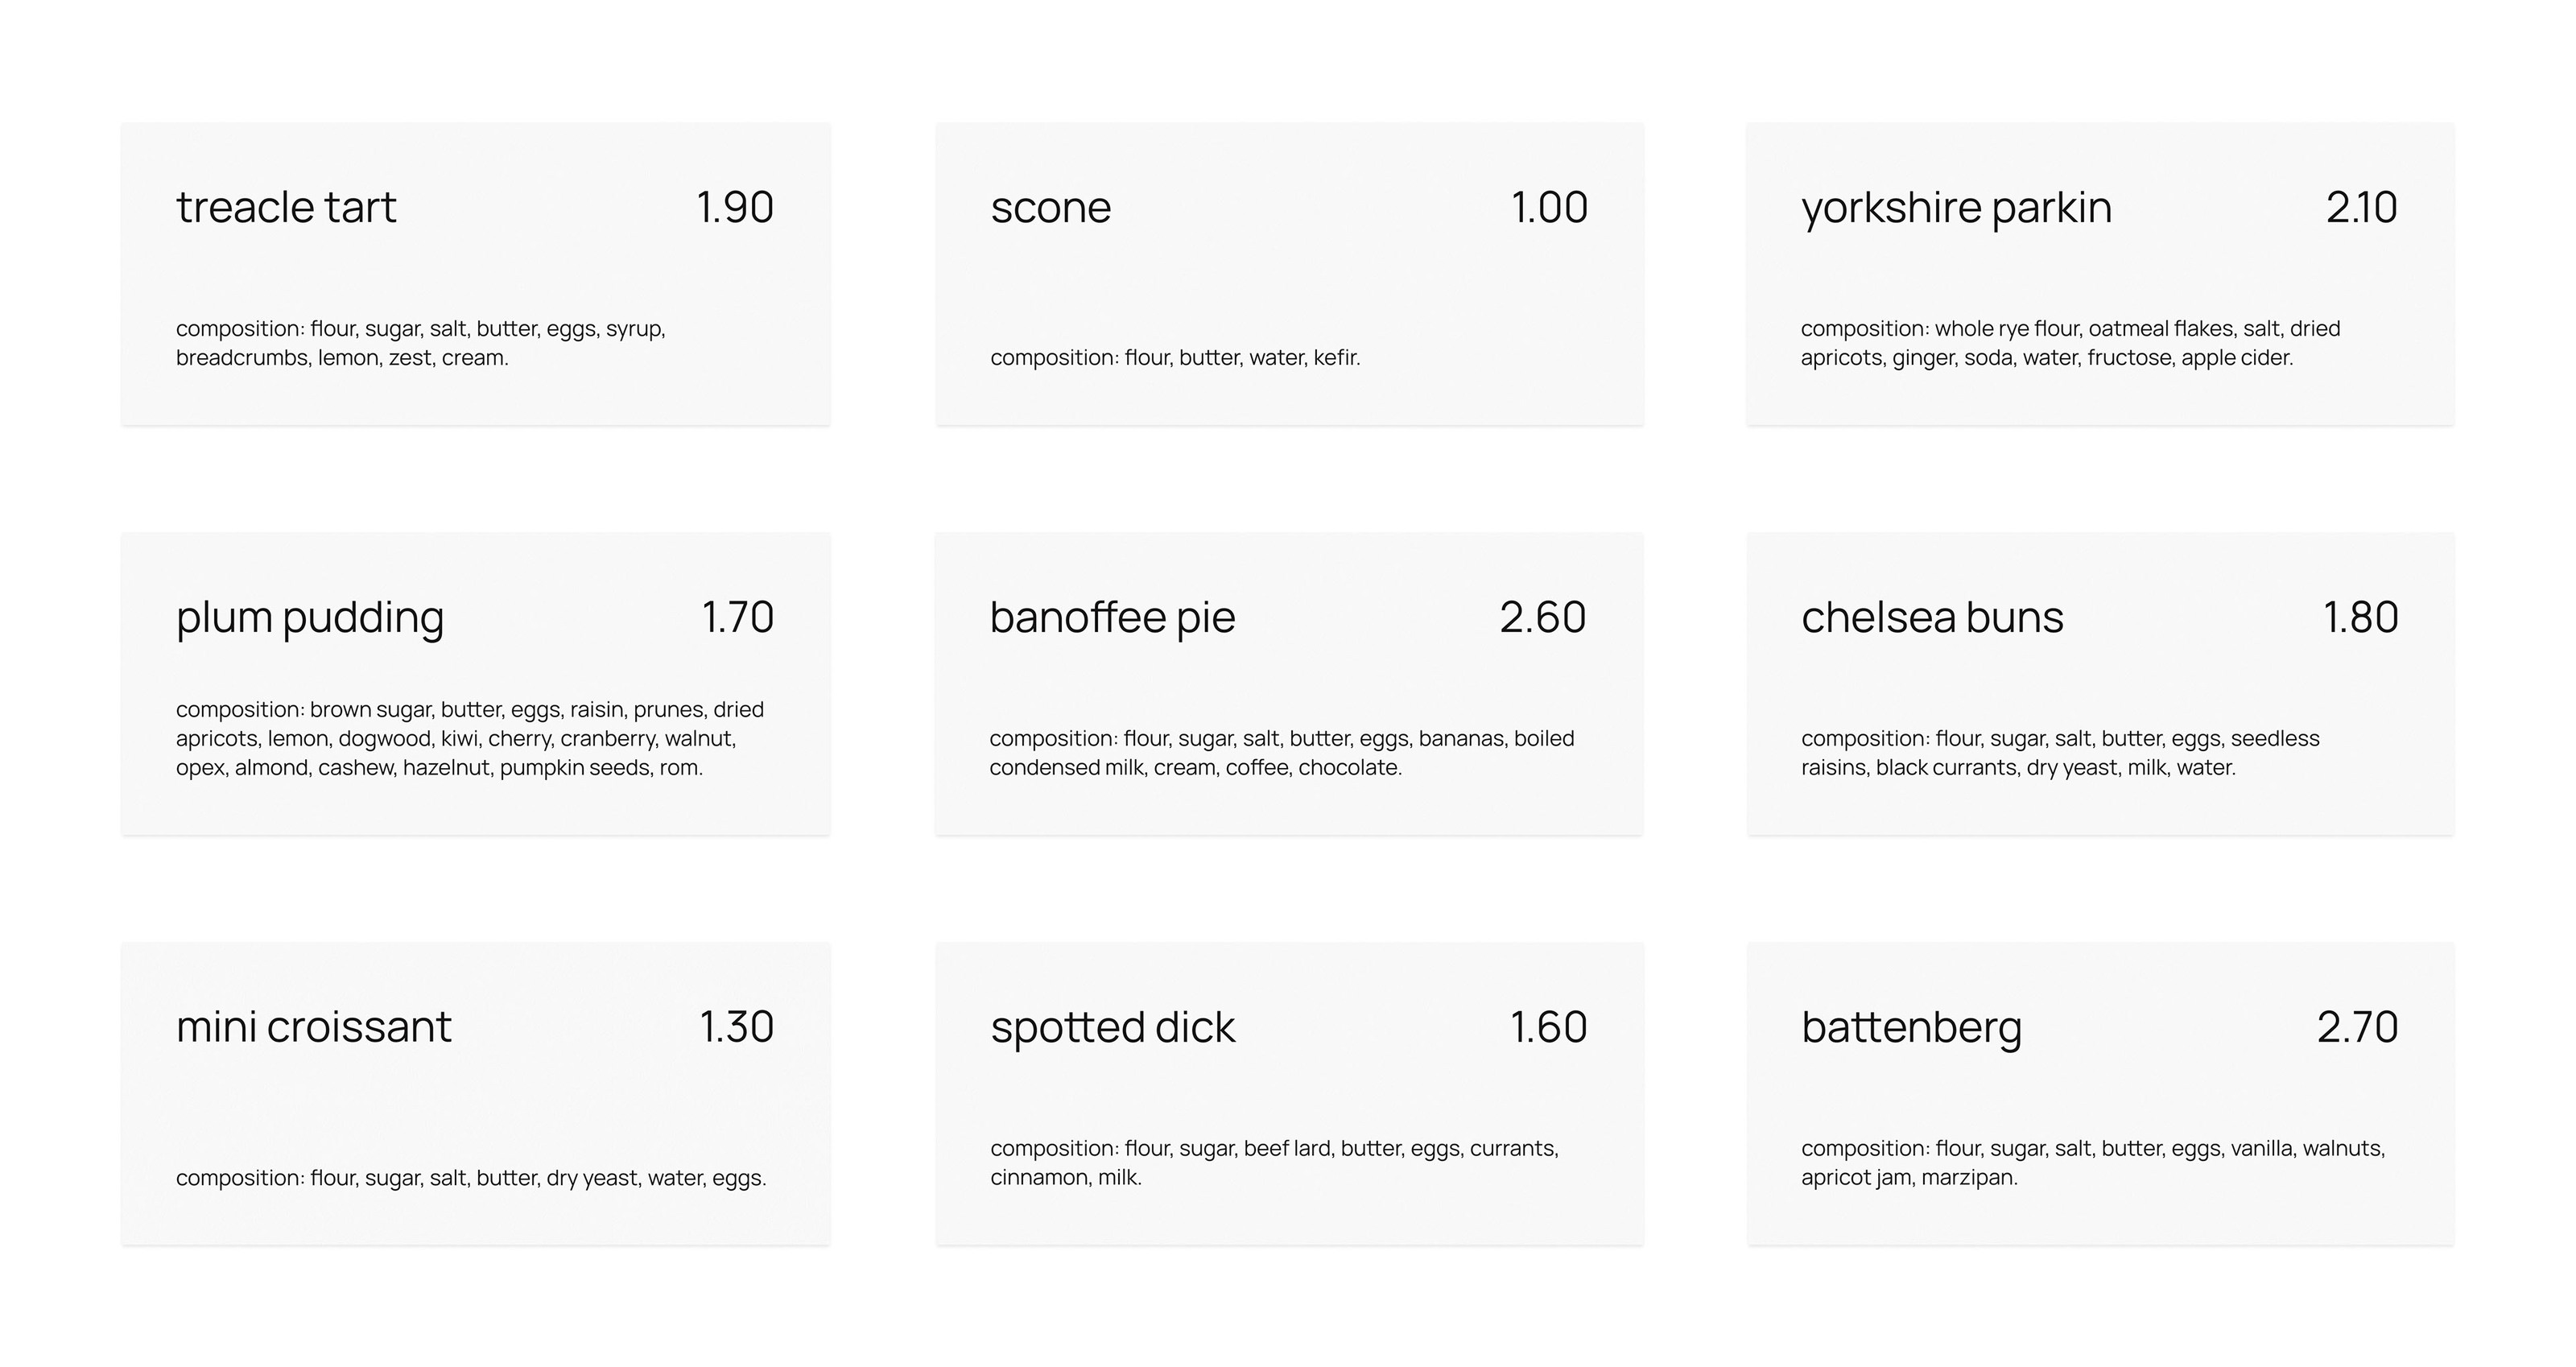The image size is (2576, 1367).
Task: Click the spotted dick title
Action: point(1112,1027)
